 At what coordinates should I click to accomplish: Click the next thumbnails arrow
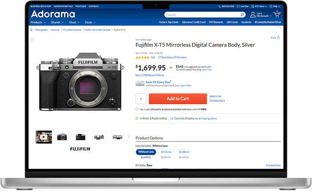[x=128, y=137]
